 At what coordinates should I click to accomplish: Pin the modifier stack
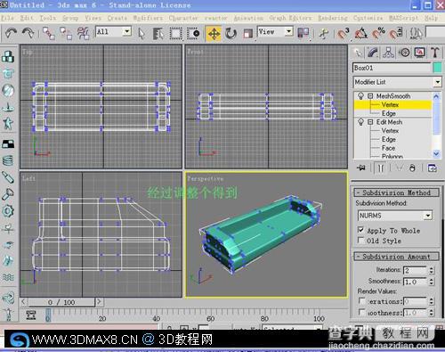tap(361, 168)
